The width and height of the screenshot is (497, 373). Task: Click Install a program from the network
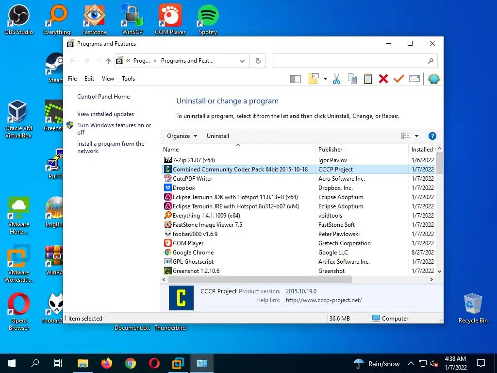pos(111,147)
